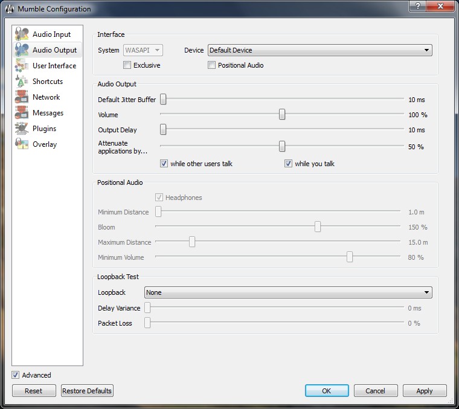The width and height of the screenshot is (459, 409).
Task: Enable the Exclusive mode checkbox
Action: (127, 65)
